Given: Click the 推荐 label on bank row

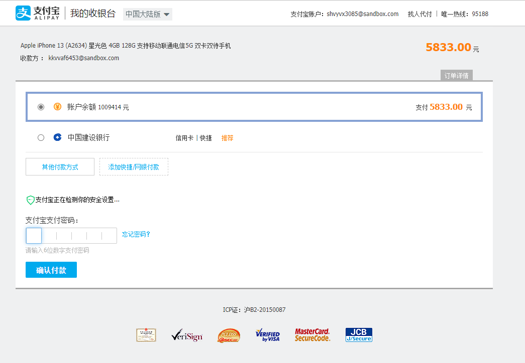Looking at the screenshot, I should [x=228, y=138].
